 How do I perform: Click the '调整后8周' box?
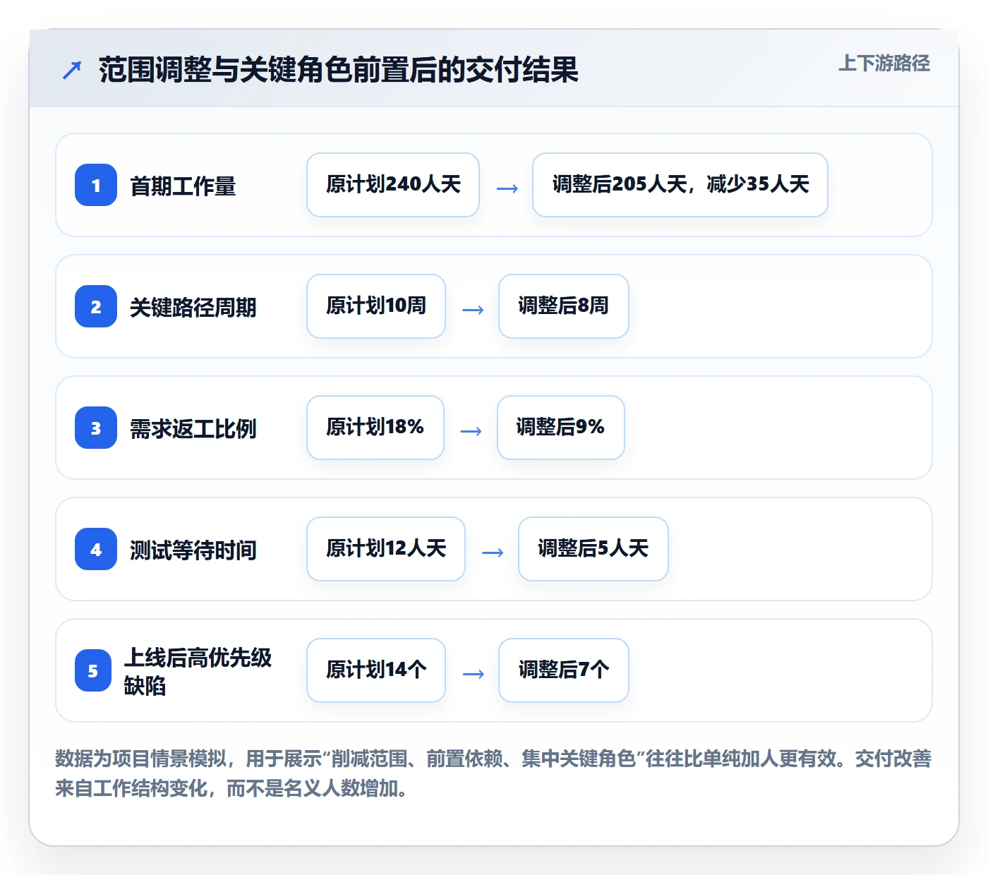(564, 306)
